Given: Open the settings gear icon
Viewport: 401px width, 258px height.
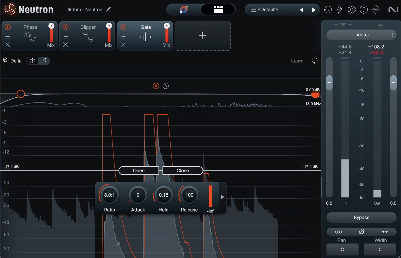Looking at the screenshot, I should coord(352,10).
